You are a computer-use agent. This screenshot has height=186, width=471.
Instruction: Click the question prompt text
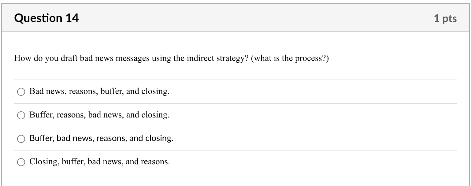pyautogui.click(x=171, y=58)
